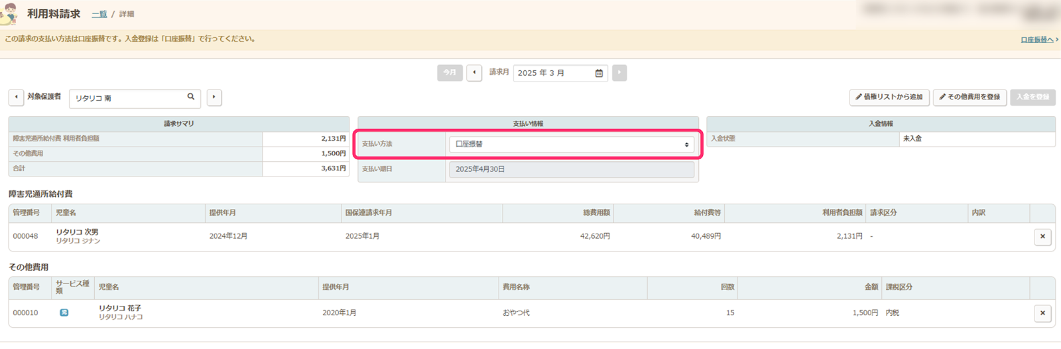Select next guardian arrow button
This screenshot has height=349, width=1061.
point(214,98)
